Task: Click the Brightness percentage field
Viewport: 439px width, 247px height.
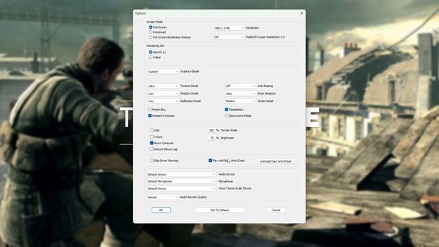Action: click(x=211, y=138)
